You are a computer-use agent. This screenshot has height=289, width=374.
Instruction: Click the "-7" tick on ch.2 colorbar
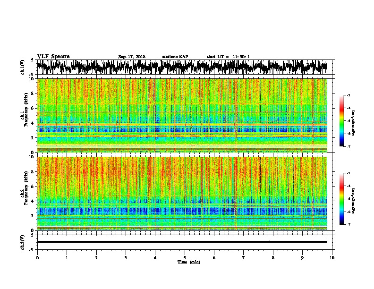[x=348, y=224]
